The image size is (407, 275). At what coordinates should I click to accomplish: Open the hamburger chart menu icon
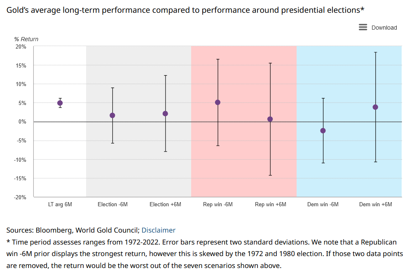[363, 27]
